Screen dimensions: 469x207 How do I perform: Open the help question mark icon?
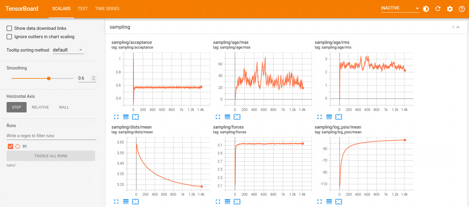click(462, 9)
